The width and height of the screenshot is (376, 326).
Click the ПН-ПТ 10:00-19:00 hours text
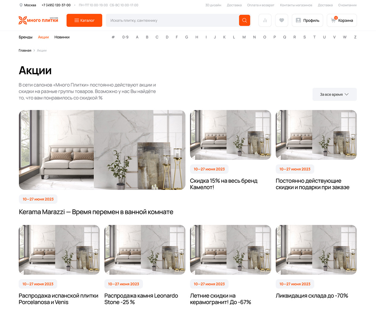click(93, 5)
